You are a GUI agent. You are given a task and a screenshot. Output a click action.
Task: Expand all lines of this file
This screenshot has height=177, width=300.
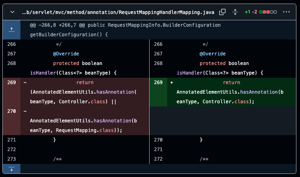coord(235,12)
